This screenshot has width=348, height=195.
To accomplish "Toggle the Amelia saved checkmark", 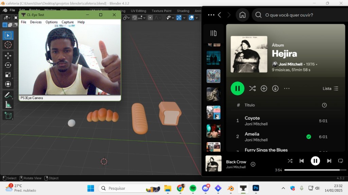I will (x=309, y=137).
